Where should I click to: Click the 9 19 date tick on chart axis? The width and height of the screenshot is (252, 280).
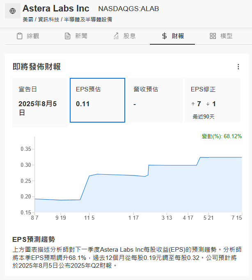(61, 218)
